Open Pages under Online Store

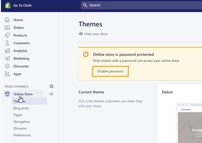[18, 115]
